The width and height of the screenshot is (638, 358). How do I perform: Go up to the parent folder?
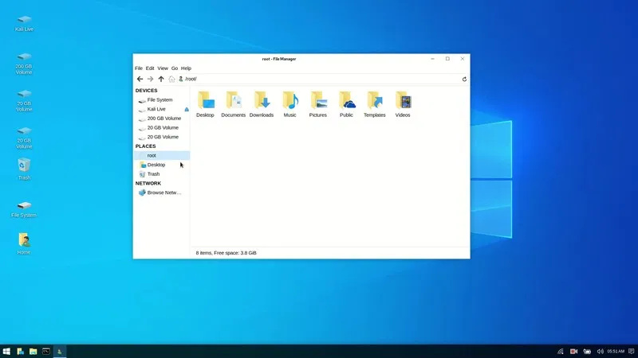point(161,79)
